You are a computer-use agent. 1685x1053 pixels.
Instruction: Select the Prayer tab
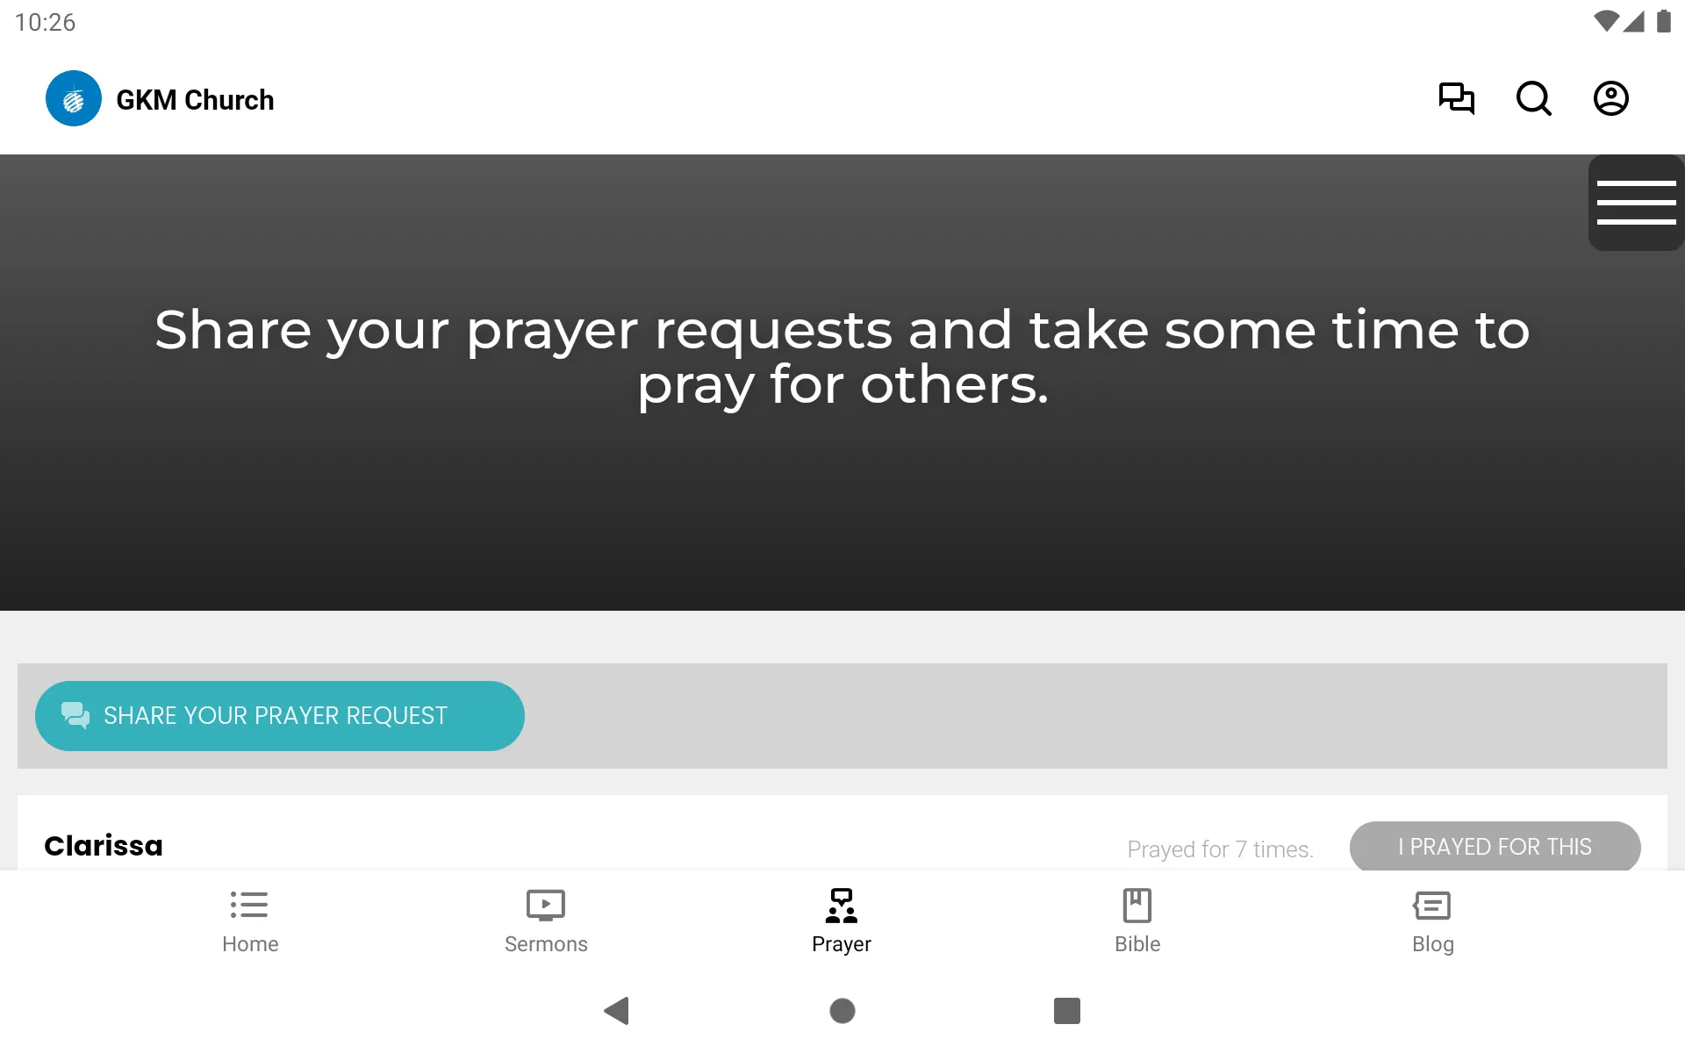pos(842,920)
